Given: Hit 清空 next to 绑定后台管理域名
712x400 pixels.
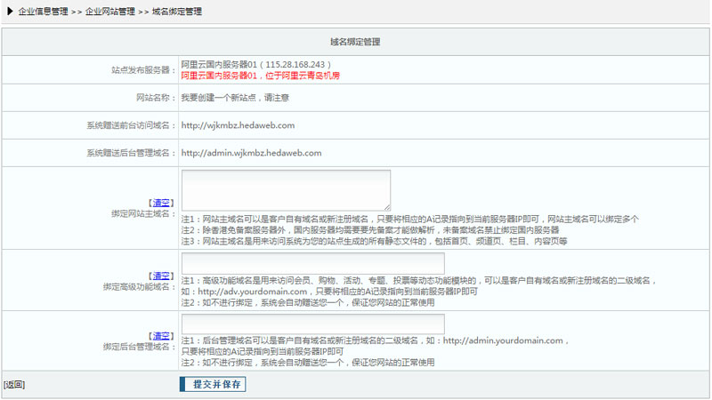Looking at the screenshot, I should click(161, 335).
